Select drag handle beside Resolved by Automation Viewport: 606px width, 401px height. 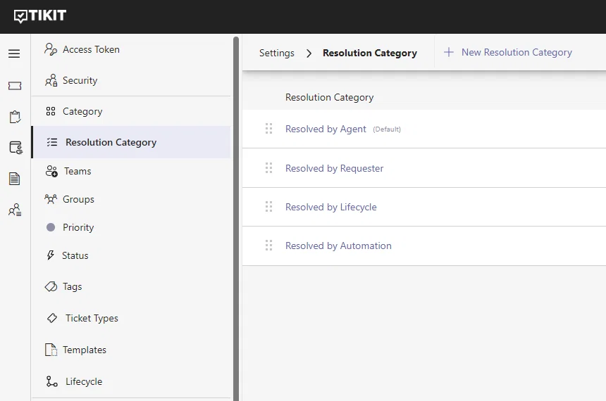[x=268, y=246]
